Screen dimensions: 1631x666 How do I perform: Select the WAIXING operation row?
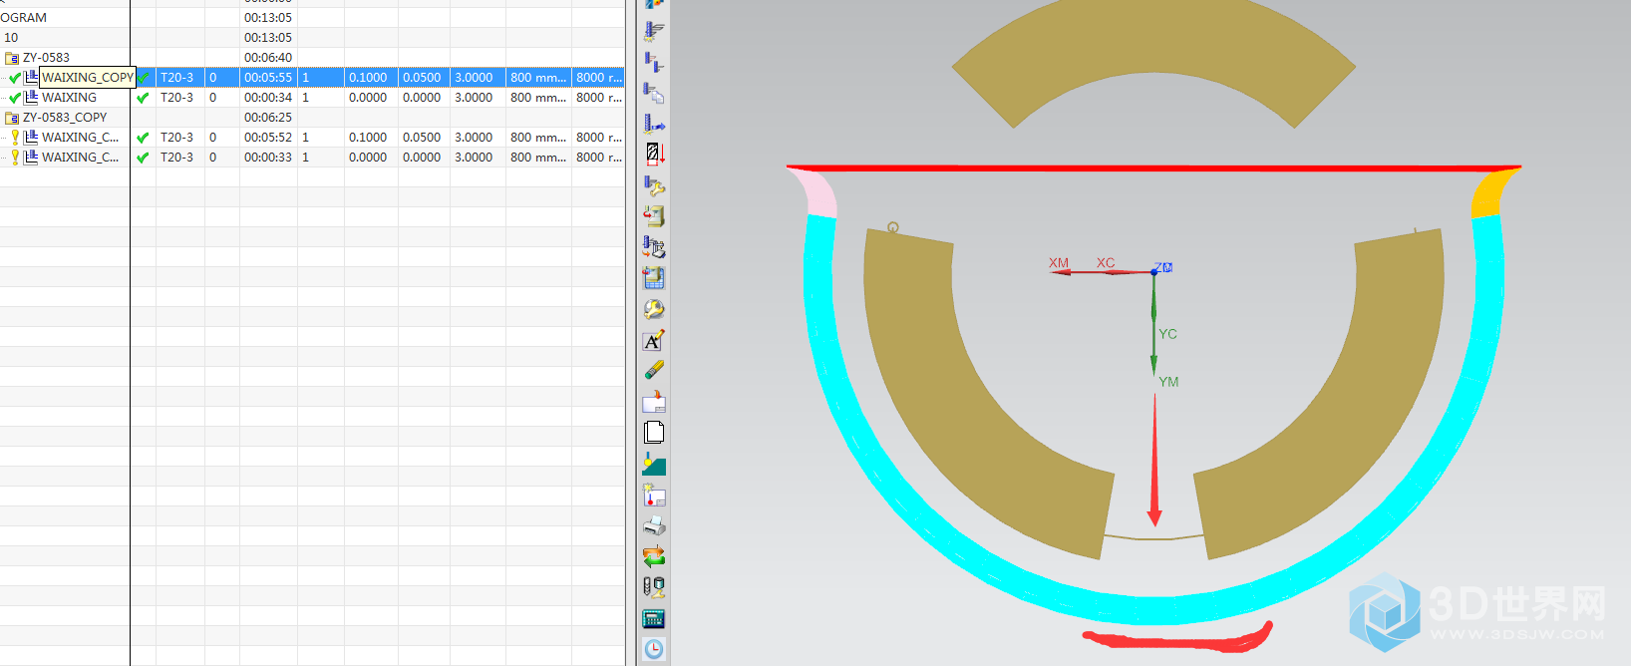[x=69, y=98]
